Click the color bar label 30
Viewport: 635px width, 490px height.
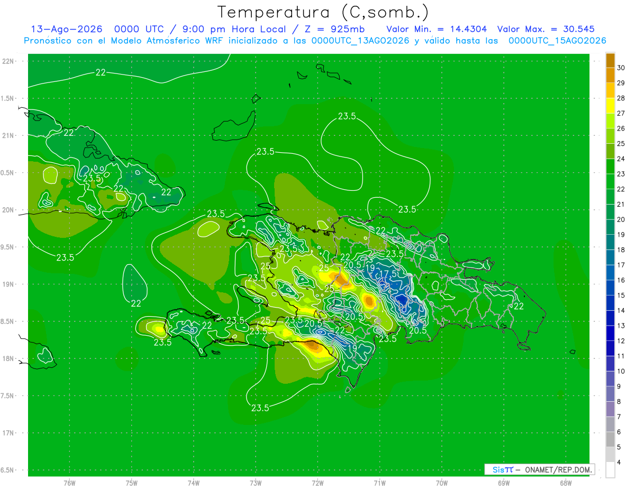pos(622,68)
